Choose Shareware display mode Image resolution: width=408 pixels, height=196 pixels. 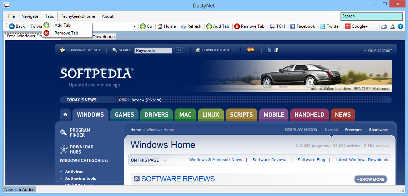(379, 129)
